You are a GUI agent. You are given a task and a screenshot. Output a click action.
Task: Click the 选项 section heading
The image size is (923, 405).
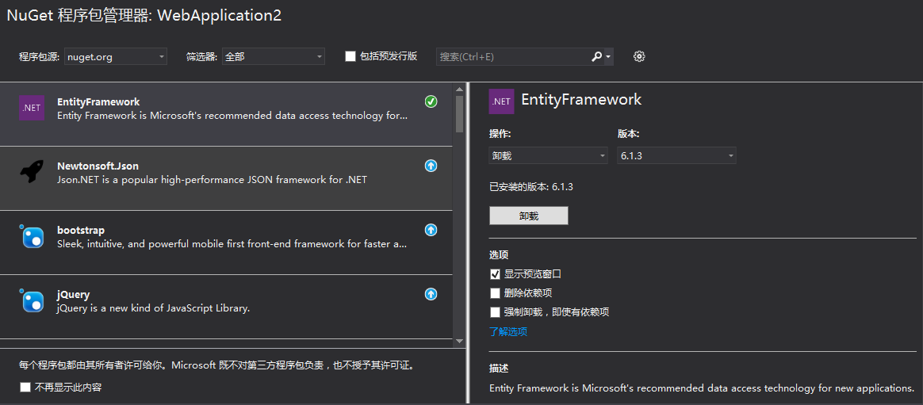click(x=499, y=255)
